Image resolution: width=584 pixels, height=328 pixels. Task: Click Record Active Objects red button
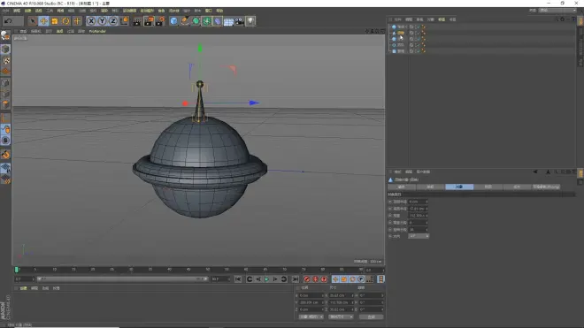306,279
